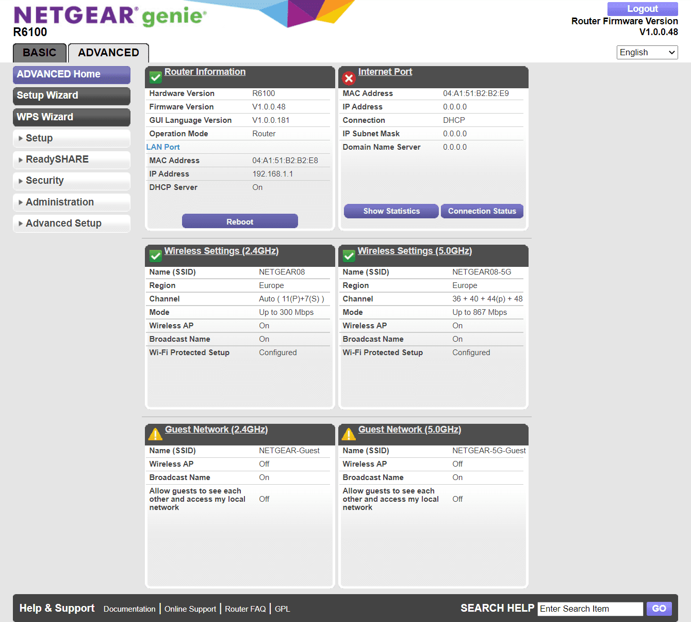The width and height of the screenshot is (691, 622).
Task: Click the green checkmark icon beside Router Information
Action: point(155,77)
